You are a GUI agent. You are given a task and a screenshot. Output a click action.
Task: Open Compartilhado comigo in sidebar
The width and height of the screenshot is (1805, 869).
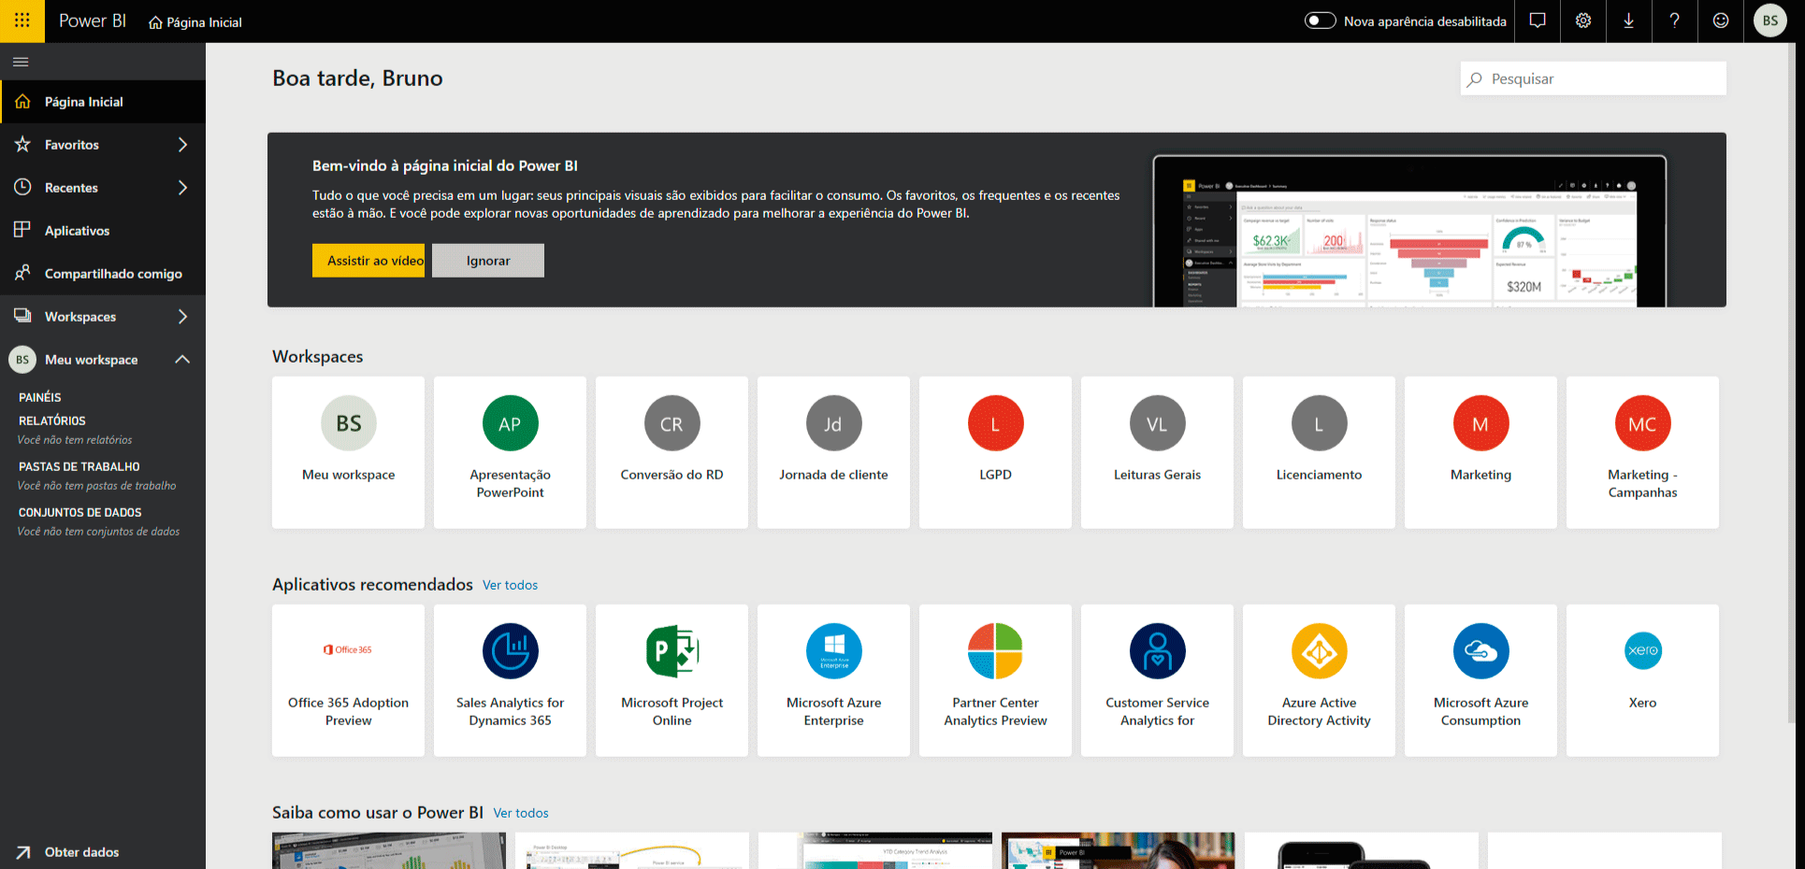(103, 274)
